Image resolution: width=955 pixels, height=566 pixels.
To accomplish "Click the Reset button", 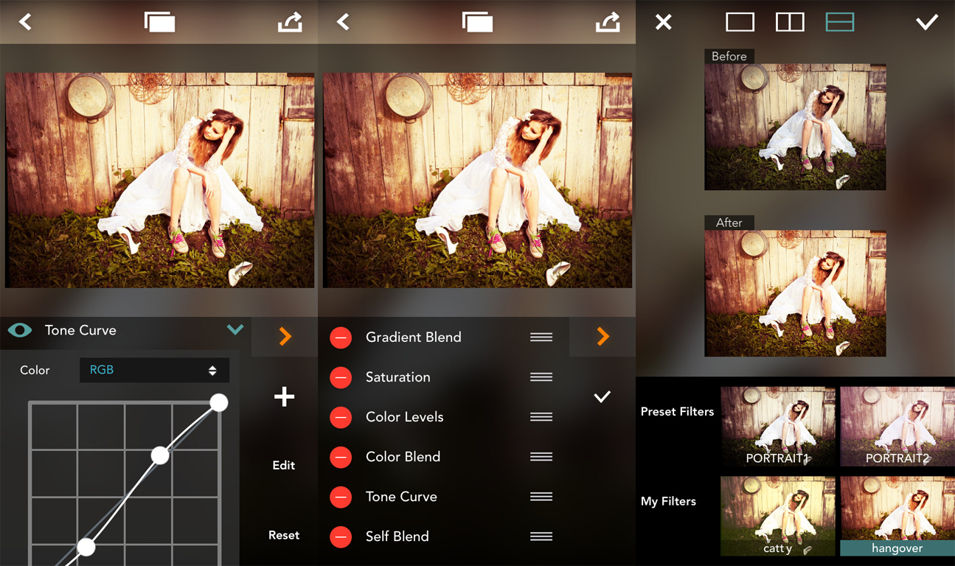I will (x=284, y=535).
